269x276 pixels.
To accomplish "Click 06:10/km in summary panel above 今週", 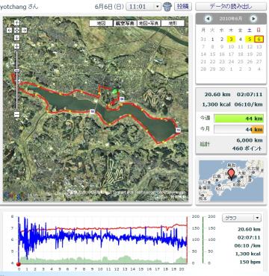I will tap(249, 104).
